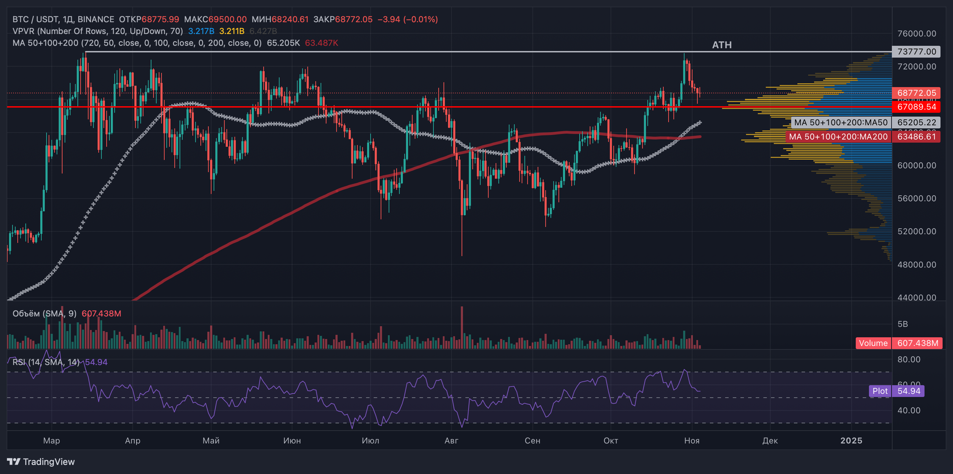Click the Дек label on the time axis
Screen dimensions: 953x474
click(x=770, y=441)
